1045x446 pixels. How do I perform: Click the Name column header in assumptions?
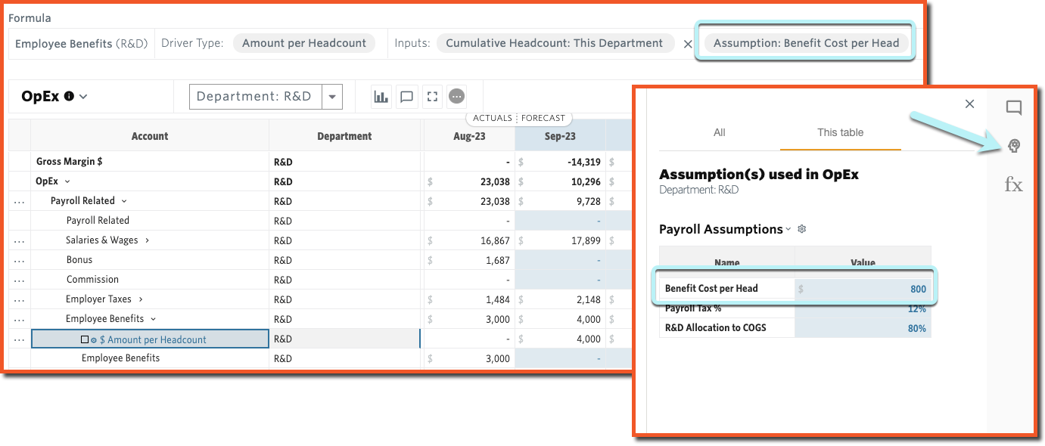tap(727, 263)
